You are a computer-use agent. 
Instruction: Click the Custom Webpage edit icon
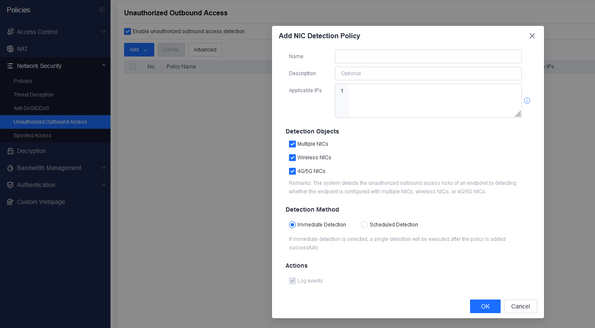click(10, 202)
